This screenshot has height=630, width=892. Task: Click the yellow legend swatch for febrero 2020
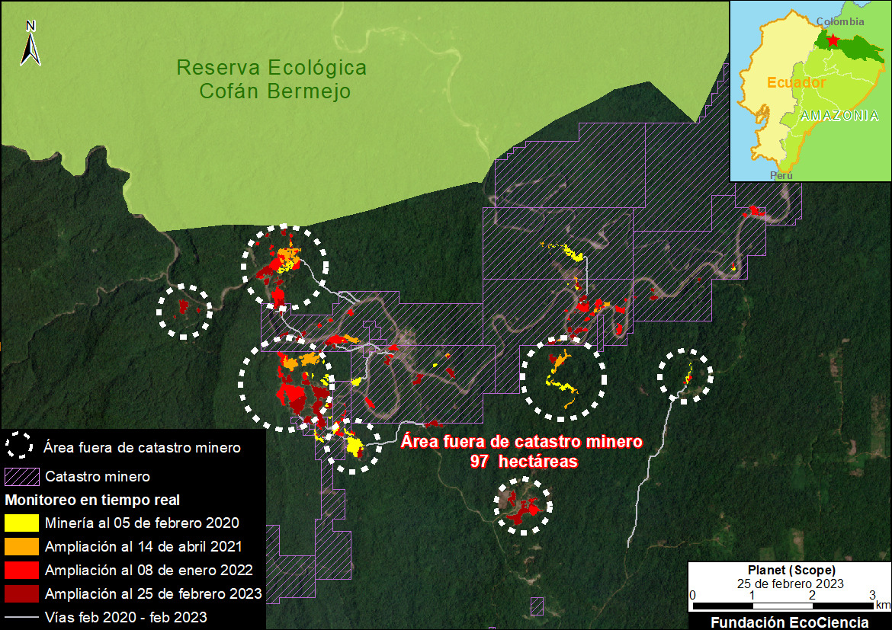tap(21, 523)
